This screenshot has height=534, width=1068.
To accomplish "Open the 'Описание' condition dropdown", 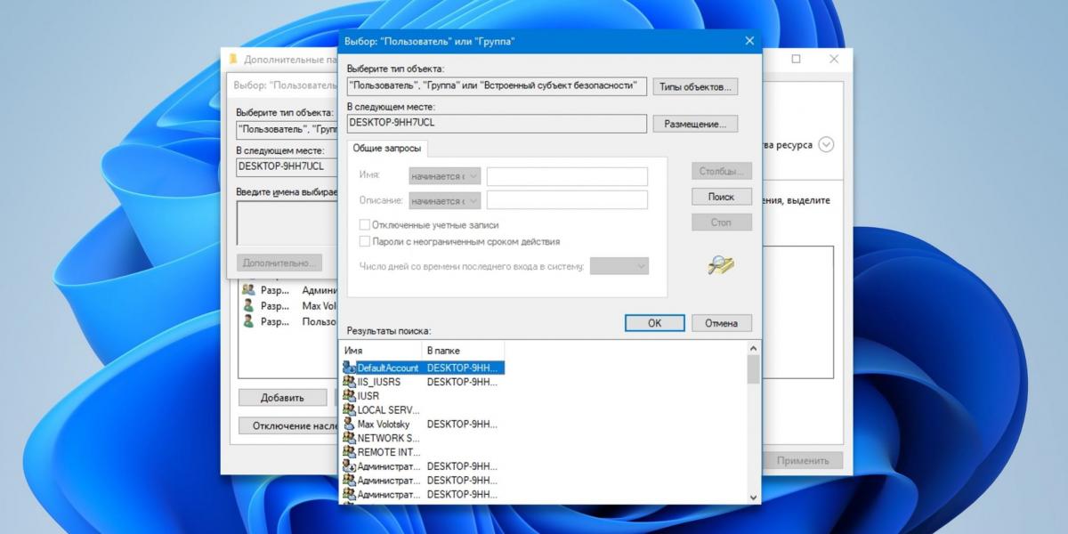I will 444,200.
